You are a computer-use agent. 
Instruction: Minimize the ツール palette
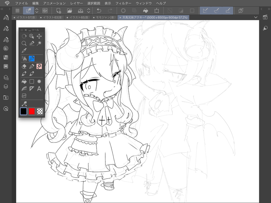coord(30,30)
